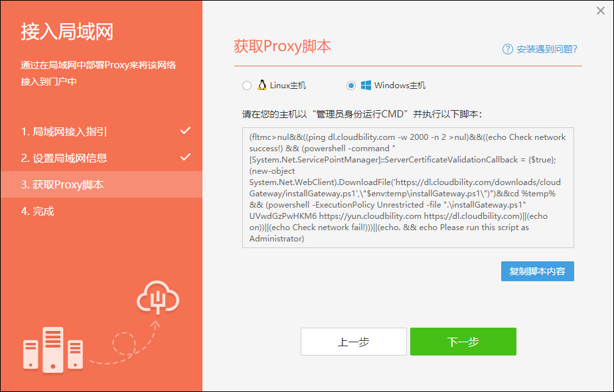
Task: Click the checkmark beside 局域网接入指引
Action: tap(185, 130)
